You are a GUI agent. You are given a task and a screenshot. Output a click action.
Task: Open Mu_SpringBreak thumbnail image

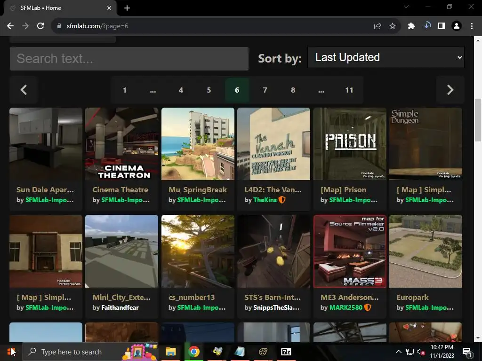click(198, 144)
